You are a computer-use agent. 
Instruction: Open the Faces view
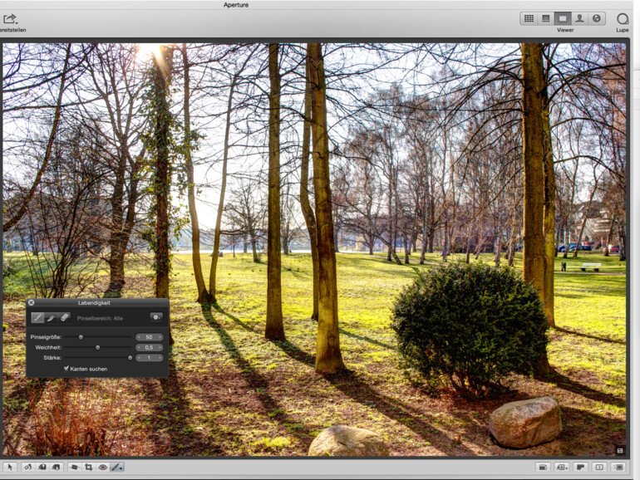[579, 19]
